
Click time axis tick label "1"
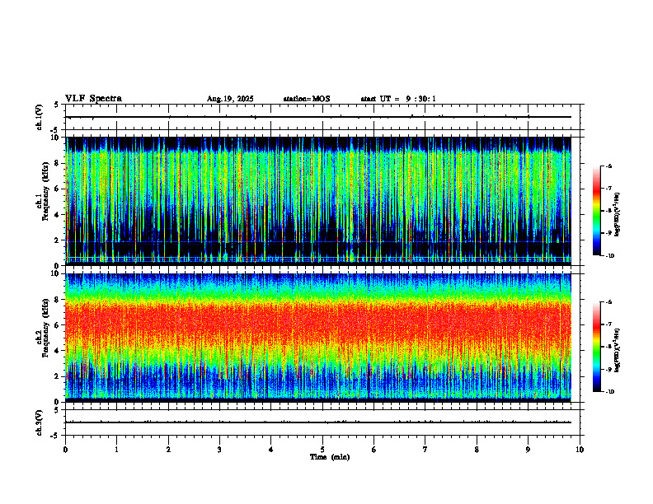tap(116, 450)
